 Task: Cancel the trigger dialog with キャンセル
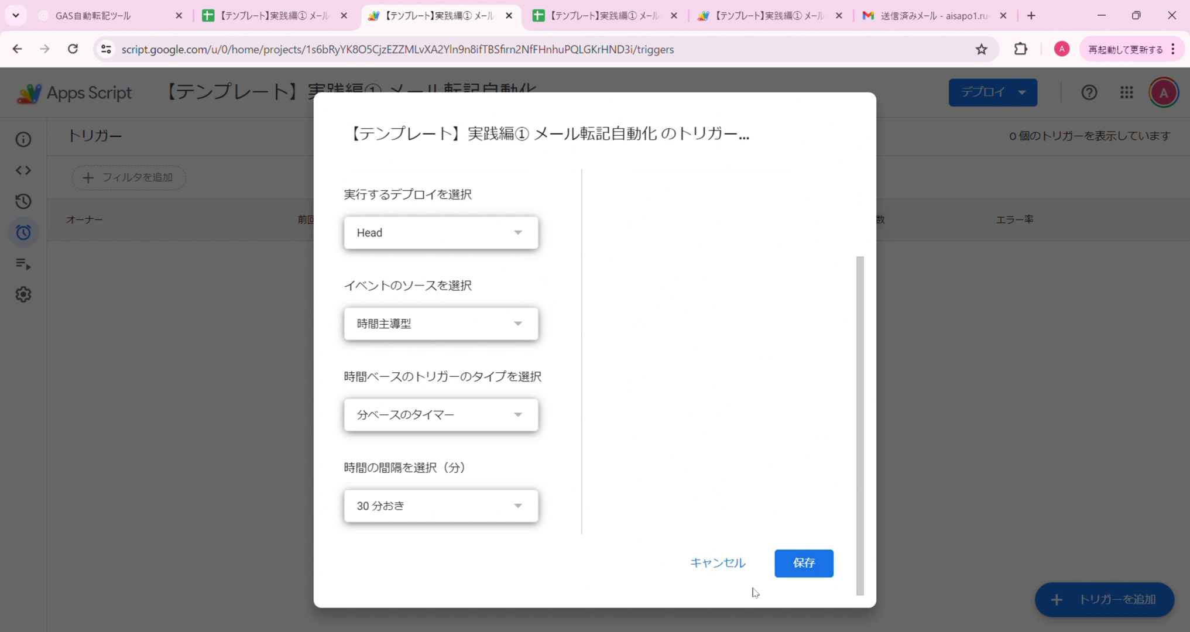click(717, 563)
